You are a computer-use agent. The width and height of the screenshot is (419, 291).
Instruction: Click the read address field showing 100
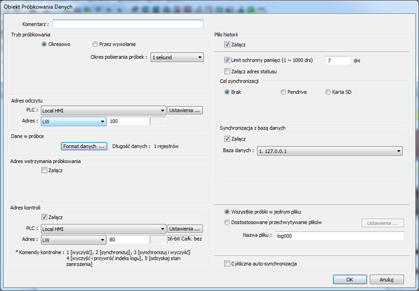pos(128,121)
